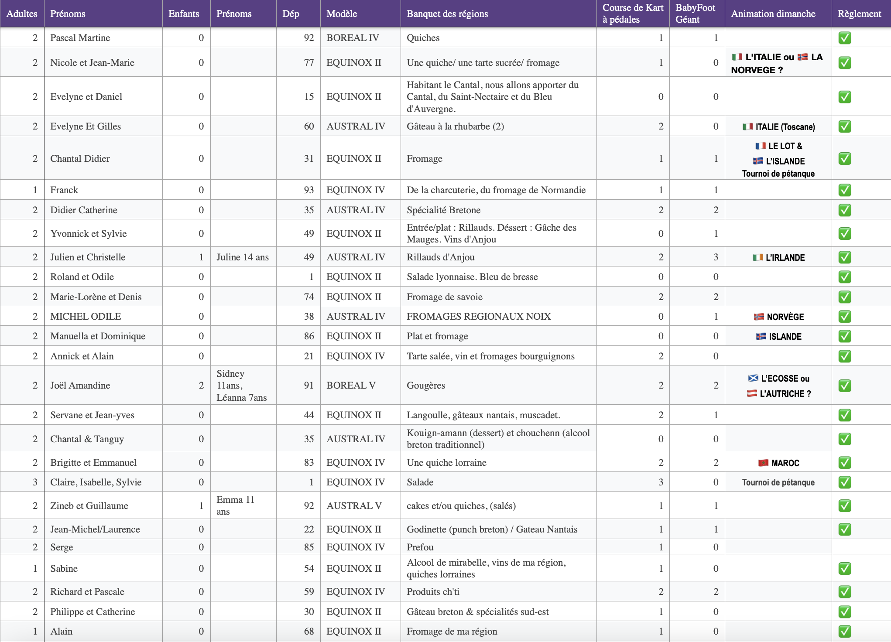Click the green checkmark for Evelyne et Daniel
This screenshot has width=891, height=642.
[845, 97]
